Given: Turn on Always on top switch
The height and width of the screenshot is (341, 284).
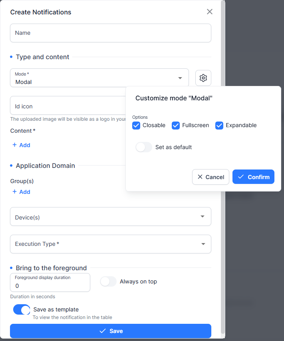Looking at the screenshot, I should tap(108, 281).
